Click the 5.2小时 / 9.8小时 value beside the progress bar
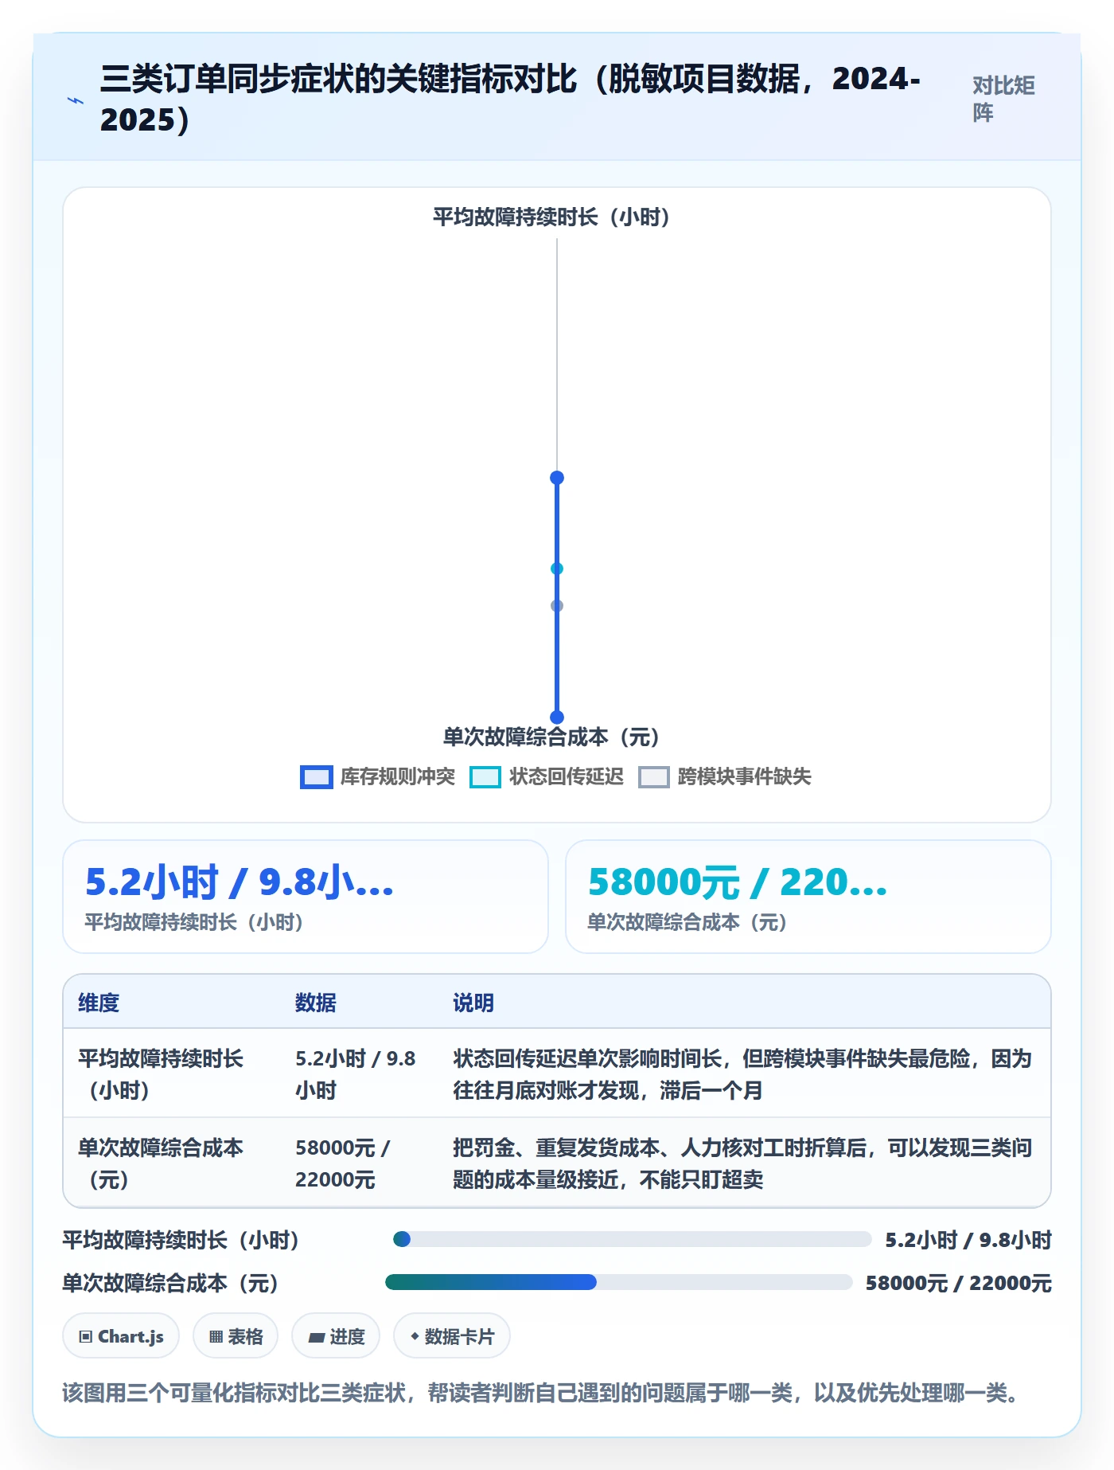The image size is (1114, 1470). pyautogui.click(x=968, y=1240)
